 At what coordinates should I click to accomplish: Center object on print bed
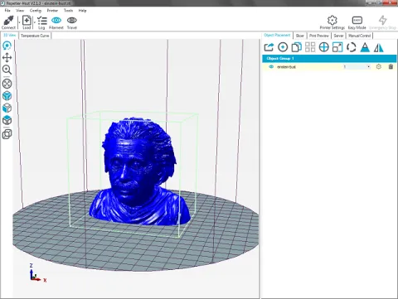pyautogui.click(x=324, y=47)
